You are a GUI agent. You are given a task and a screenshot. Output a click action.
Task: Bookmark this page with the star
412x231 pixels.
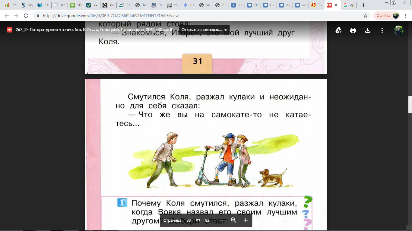click(366, 16)
